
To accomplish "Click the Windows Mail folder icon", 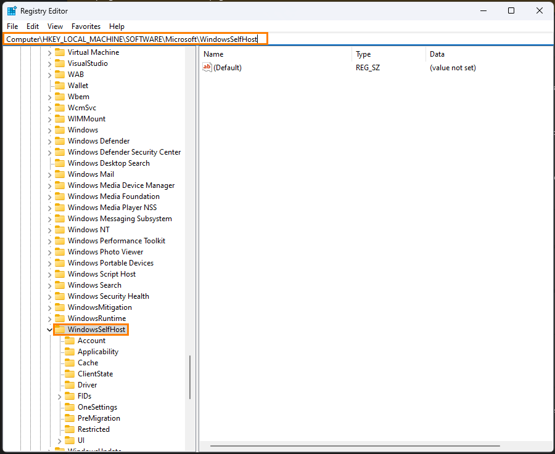I will (60, 174).
